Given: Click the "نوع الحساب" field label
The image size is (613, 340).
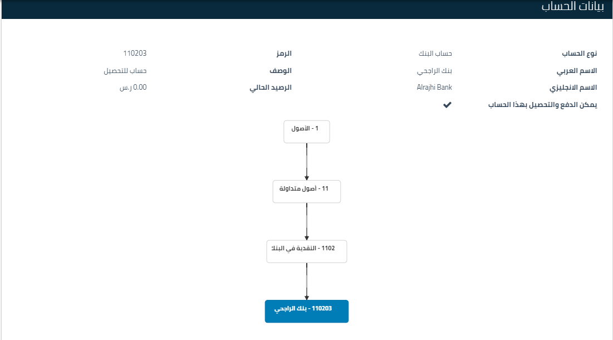Looking at the screenshot, I should [x=579, y=53].
